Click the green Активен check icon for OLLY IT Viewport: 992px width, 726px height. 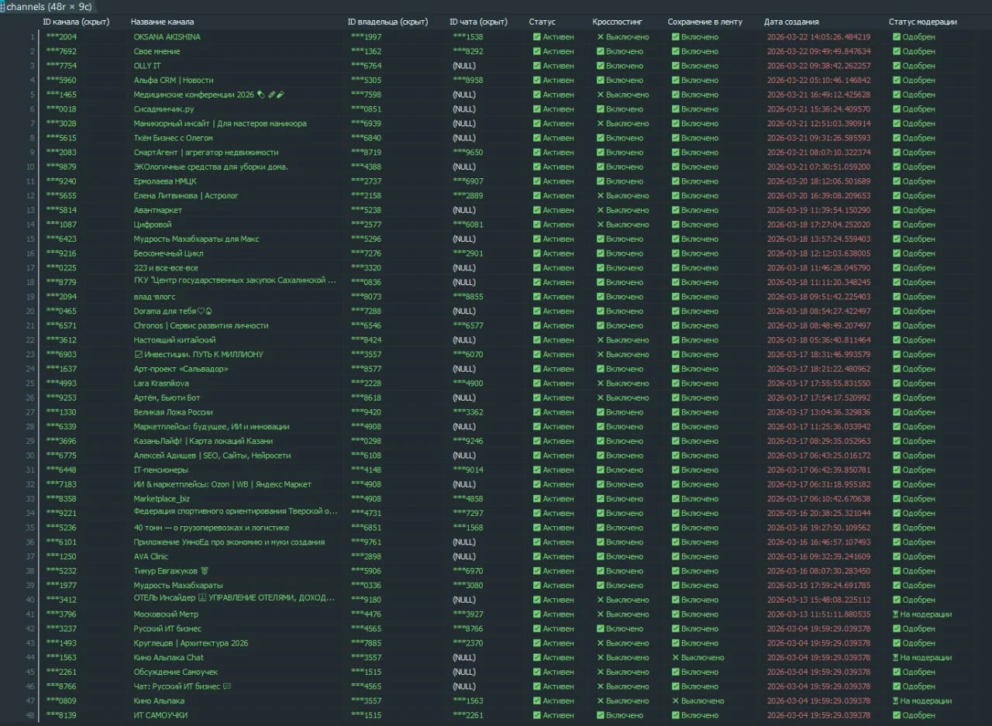coord(537,66)
